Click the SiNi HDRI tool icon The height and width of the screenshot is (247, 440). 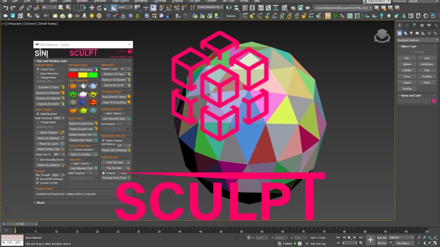(x=275, y=16)
